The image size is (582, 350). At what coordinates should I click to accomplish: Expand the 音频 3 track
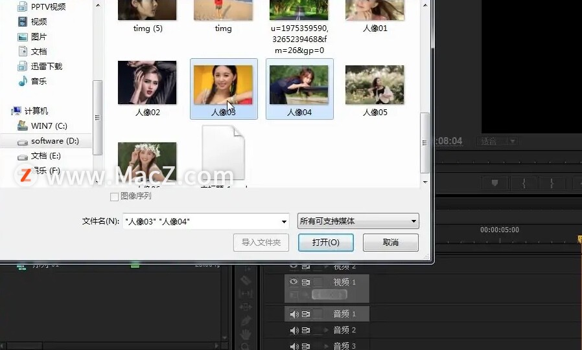pos(326,346)
